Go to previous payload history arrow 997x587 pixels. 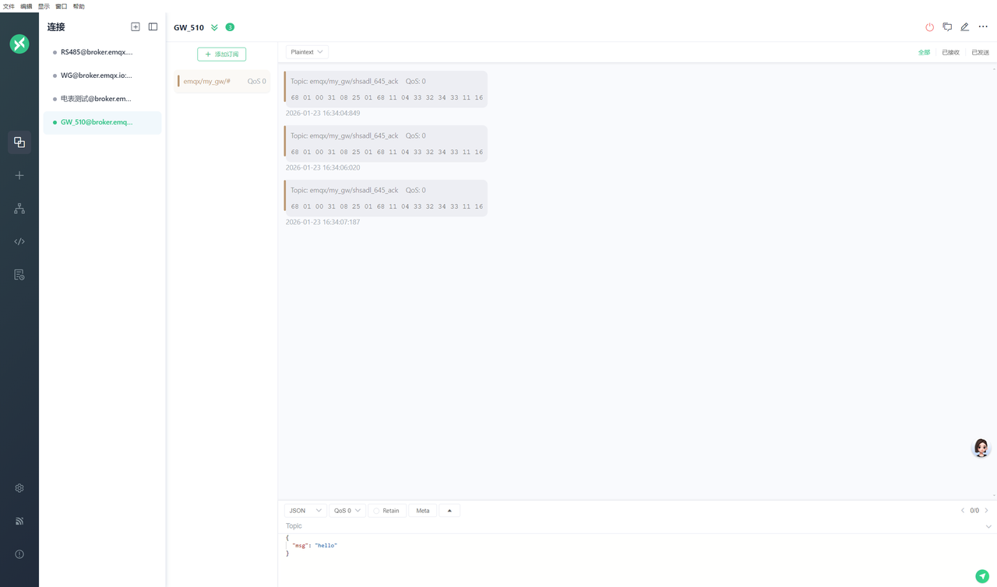963,511
